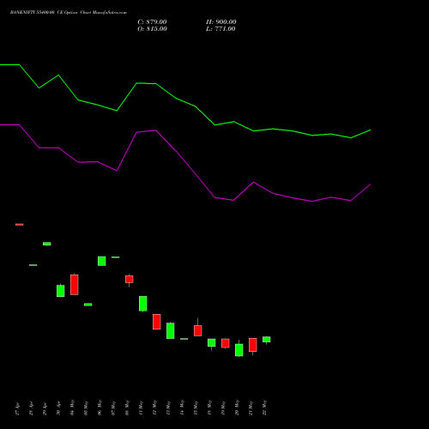Click the low value L: 771.00
The image size is (429, 429).
point(221,29)
